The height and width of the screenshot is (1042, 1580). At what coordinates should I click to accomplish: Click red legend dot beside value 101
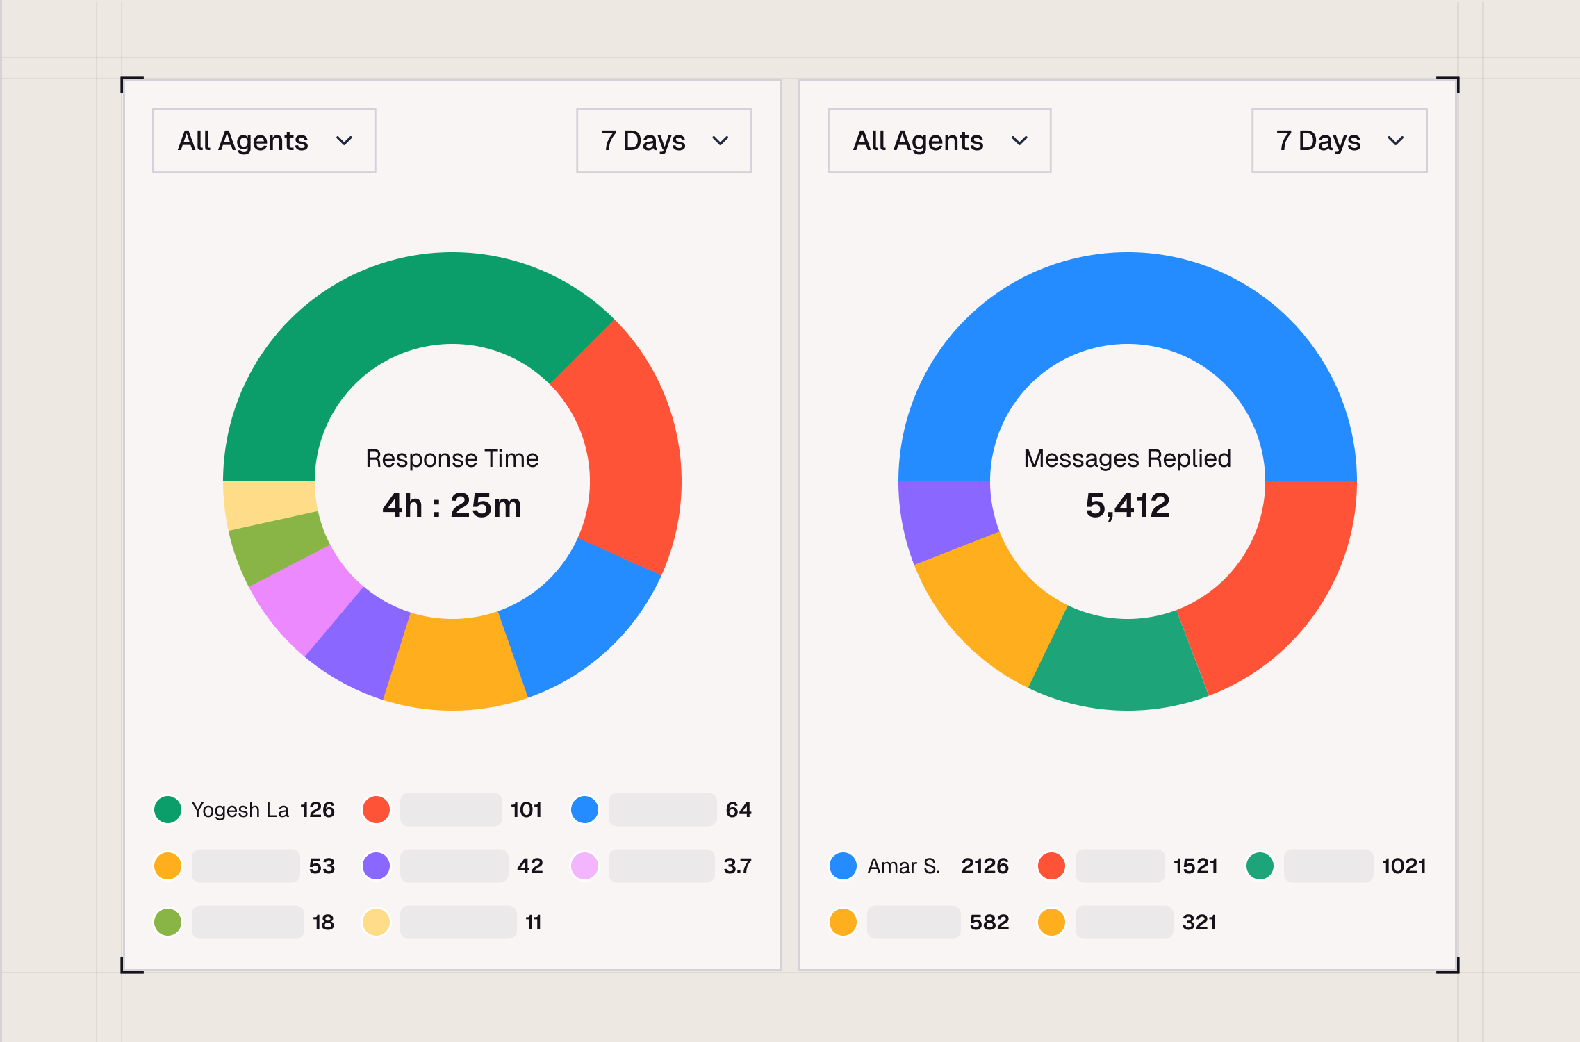(376, 809)
